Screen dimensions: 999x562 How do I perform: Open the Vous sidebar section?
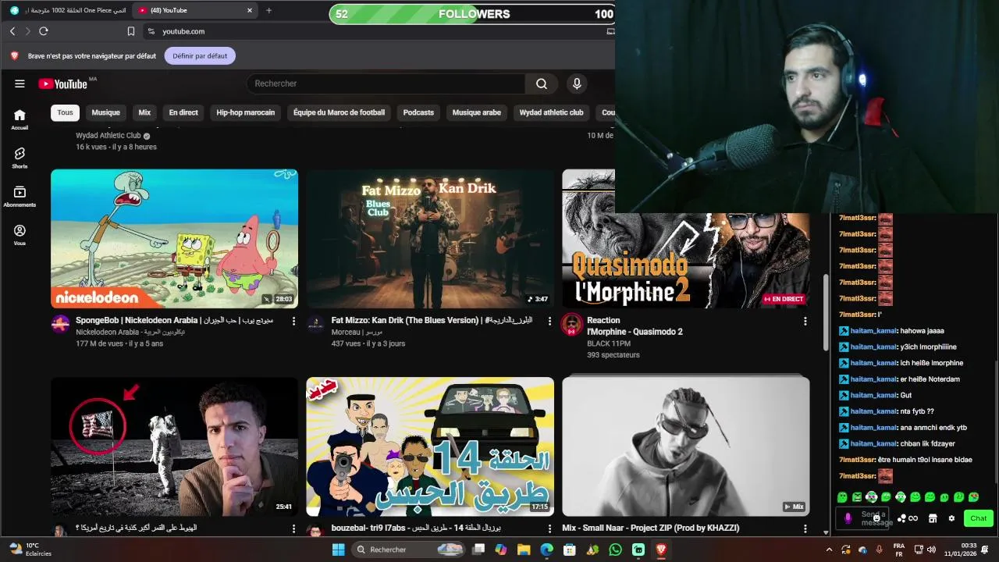coord(20,235)
